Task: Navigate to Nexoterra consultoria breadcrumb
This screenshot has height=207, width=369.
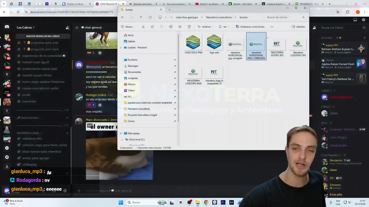Action: pyautogui.click(x=219, y=17)
